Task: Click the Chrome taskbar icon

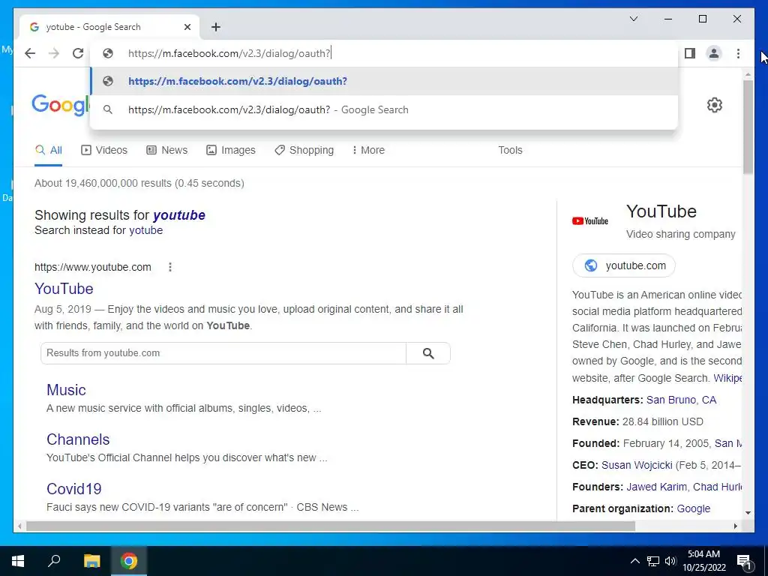Action: (129, 561)
